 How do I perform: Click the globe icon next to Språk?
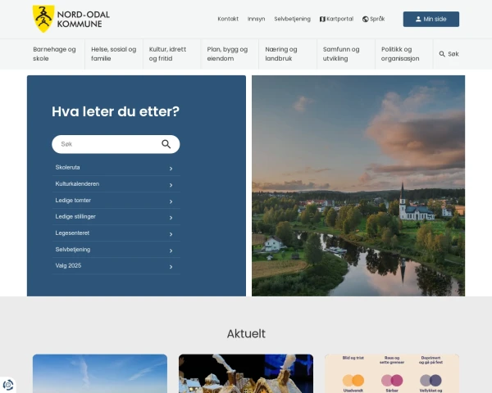(365, 19)
